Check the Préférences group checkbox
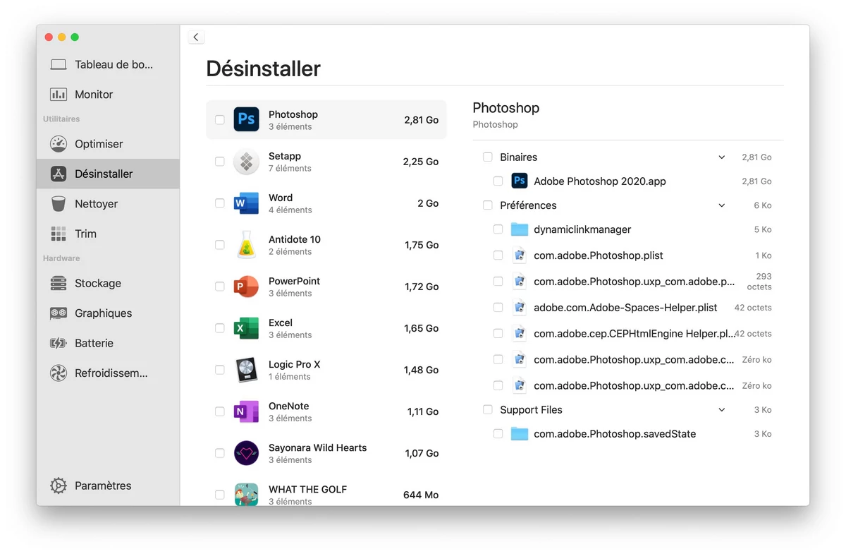846x554 pixels. (x=487, y=205)
